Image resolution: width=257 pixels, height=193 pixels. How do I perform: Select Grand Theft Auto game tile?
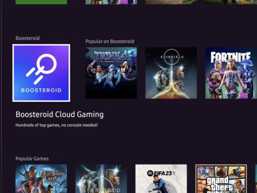tap(221, 179)
